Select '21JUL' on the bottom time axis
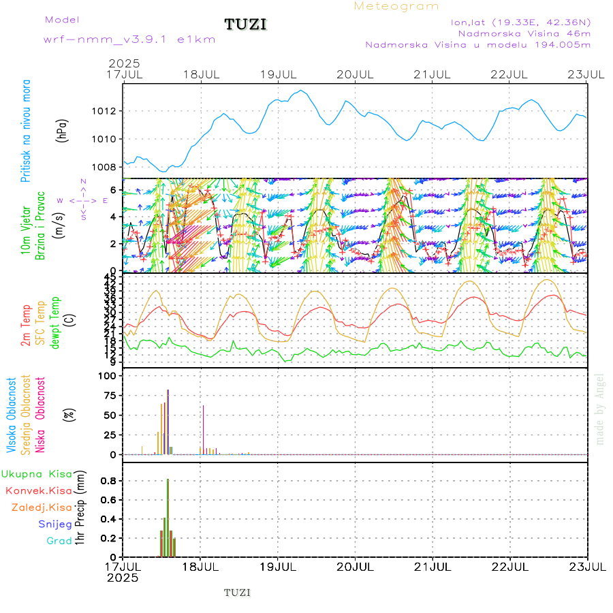 pyautogui.click(x=433, y=567)
